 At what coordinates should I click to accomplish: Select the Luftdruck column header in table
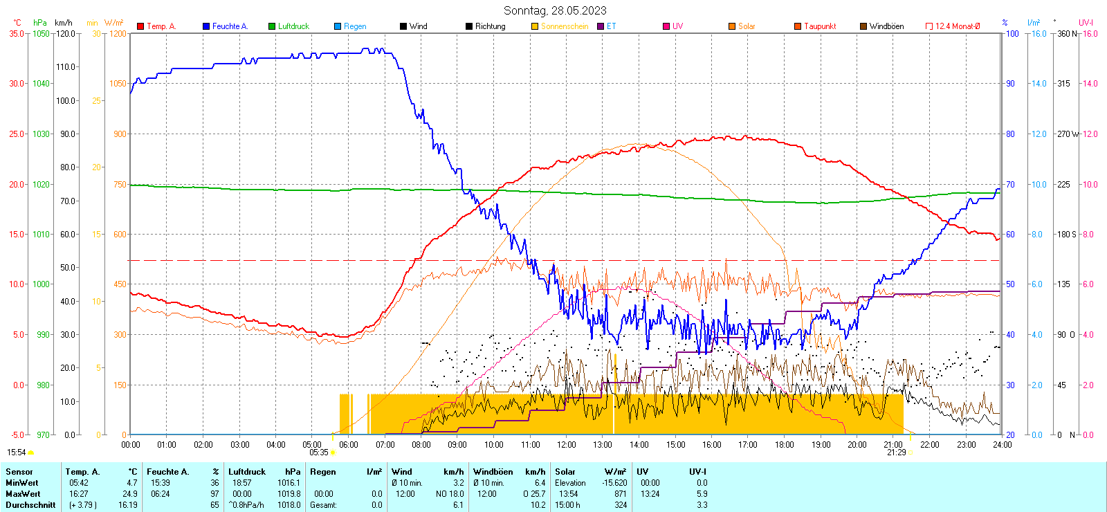[247, 472]
